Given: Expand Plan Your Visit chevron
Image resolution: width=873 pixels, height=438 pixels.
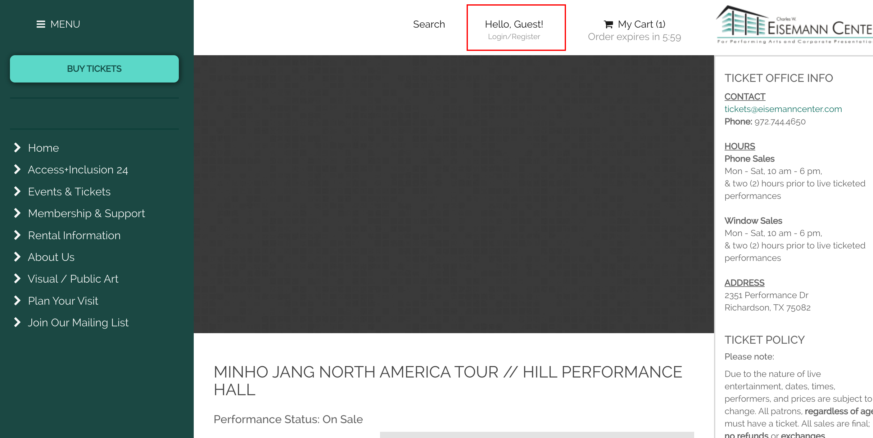Looking at the screenshot, I should click(x=17, y=301).
